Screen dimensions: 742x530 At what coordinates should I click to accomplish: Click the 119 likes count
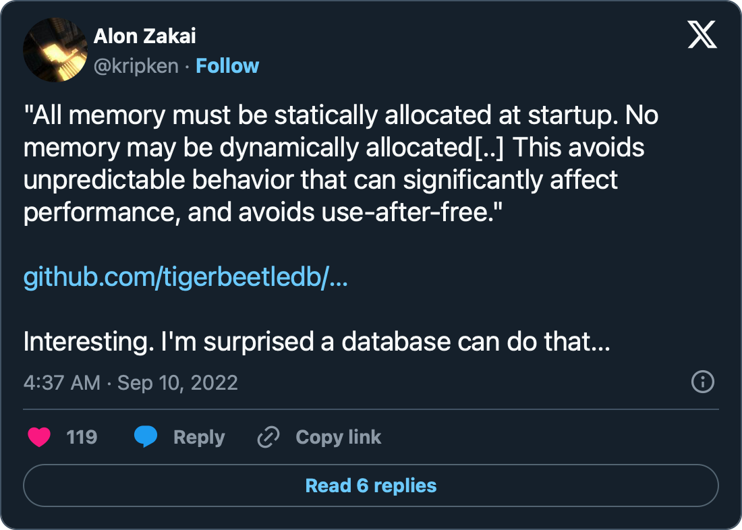[x=82, y=438]
